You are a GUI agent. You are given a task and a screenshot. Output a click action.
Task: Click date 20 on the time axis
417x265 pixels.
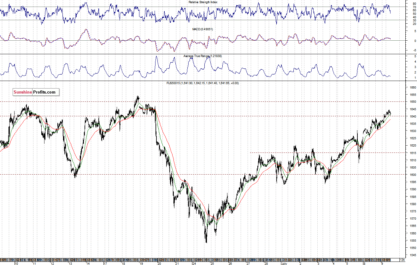159,263
